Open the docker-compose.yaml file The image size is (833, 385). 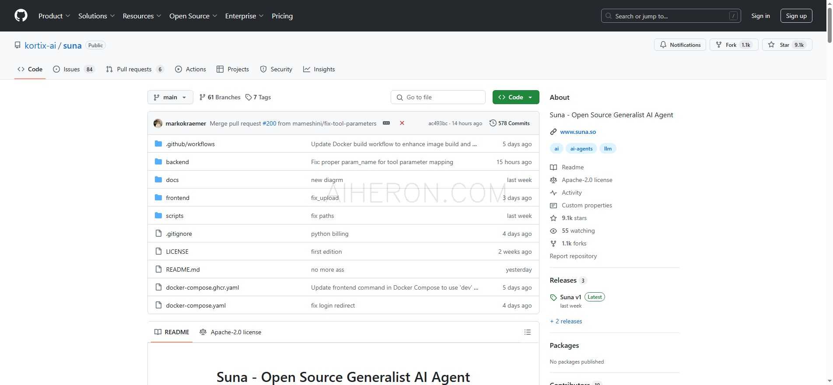pyautogui.click(x=196, y=305)
